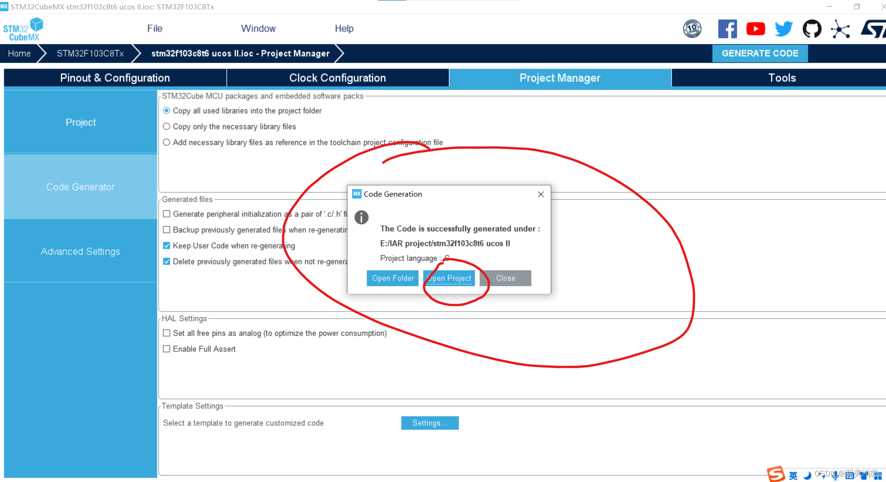Go to Home breadcrumb
This screenshot has width=886, height=482.
click(19, 54)
